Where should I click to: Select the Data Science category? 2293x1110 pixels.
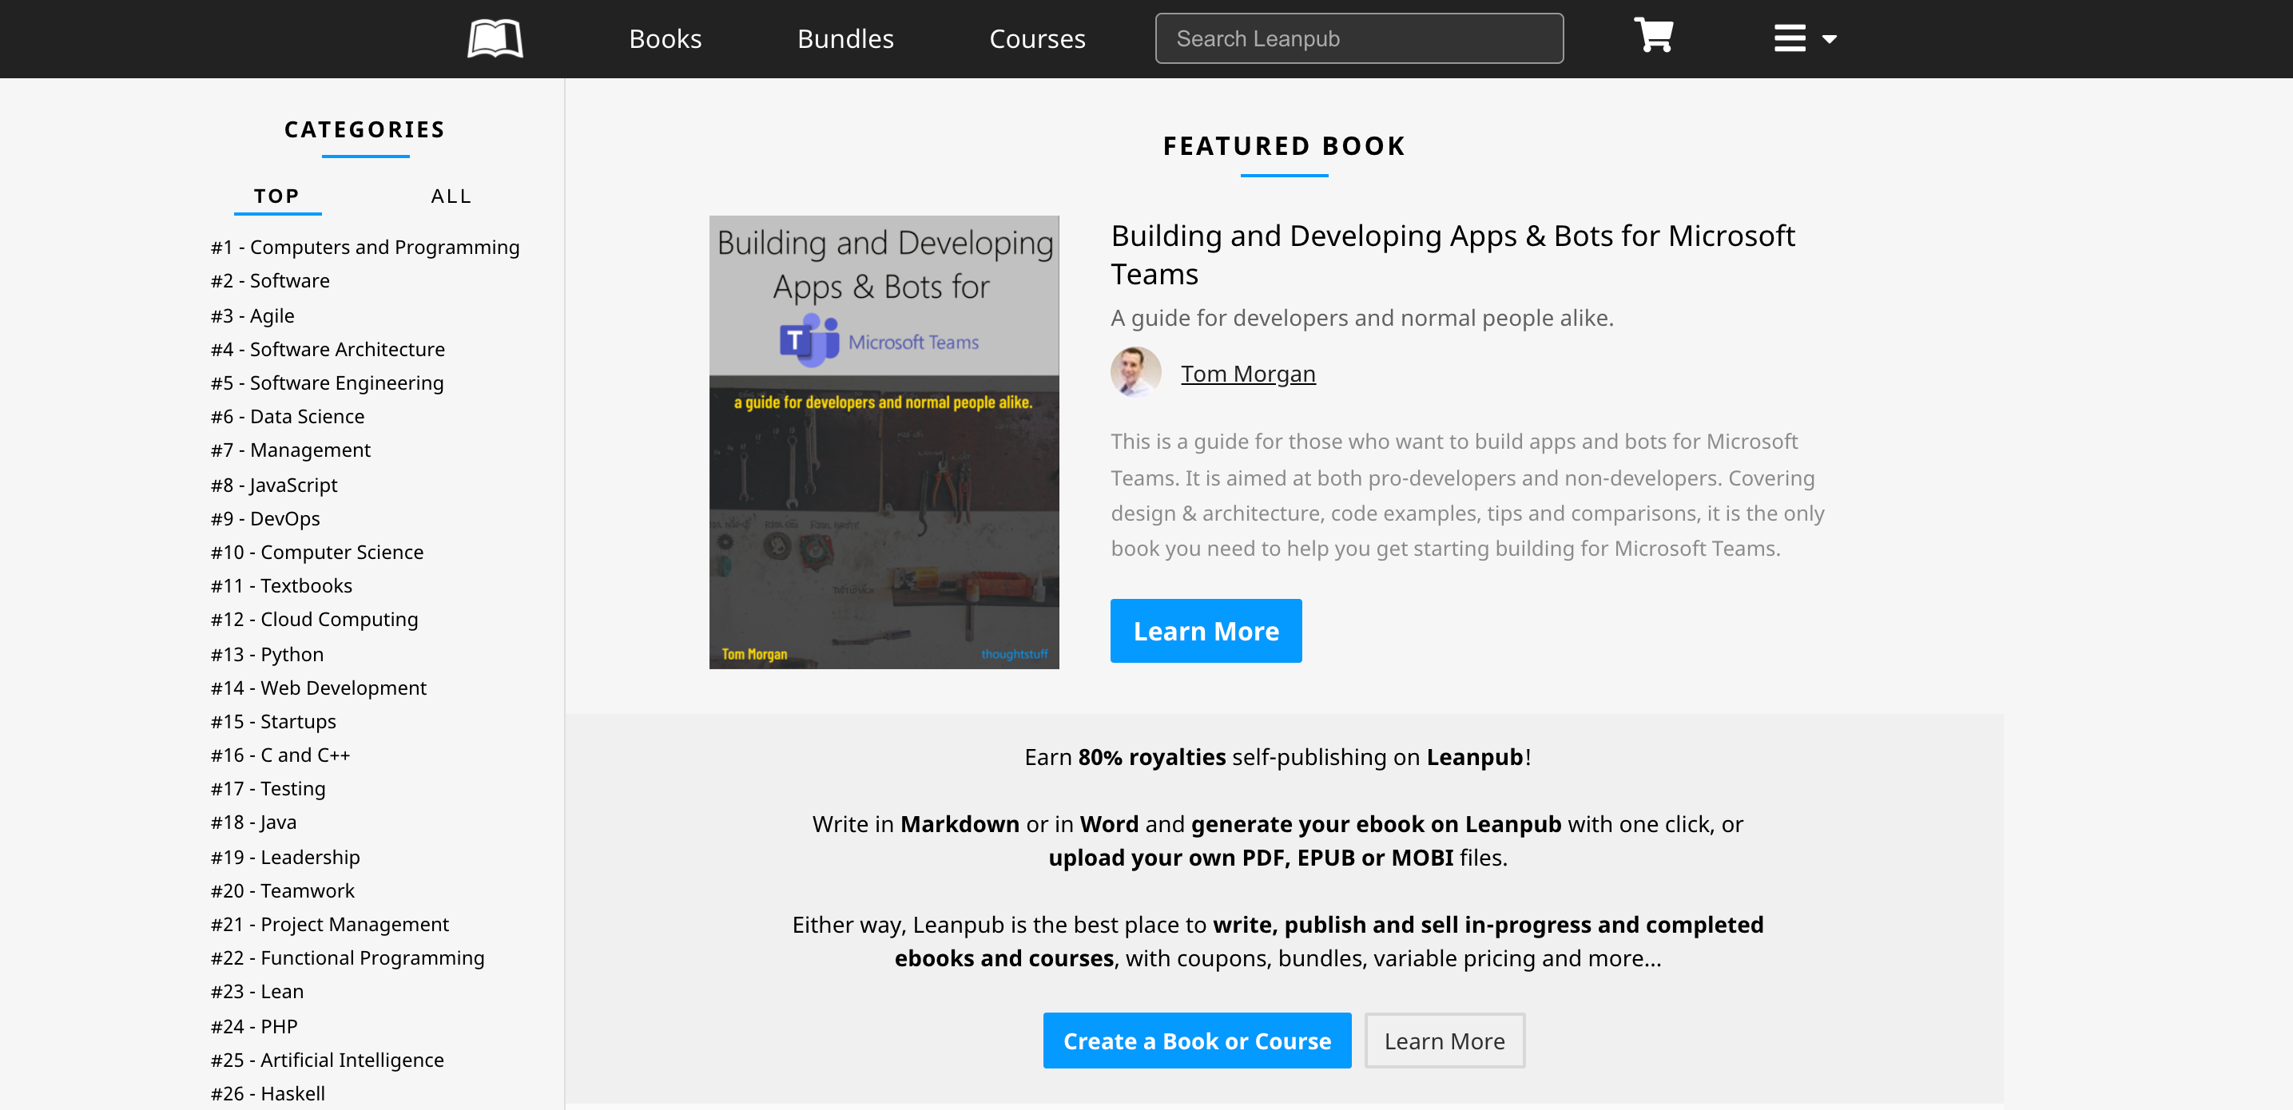pyautogui.click(x=288, y=416)
